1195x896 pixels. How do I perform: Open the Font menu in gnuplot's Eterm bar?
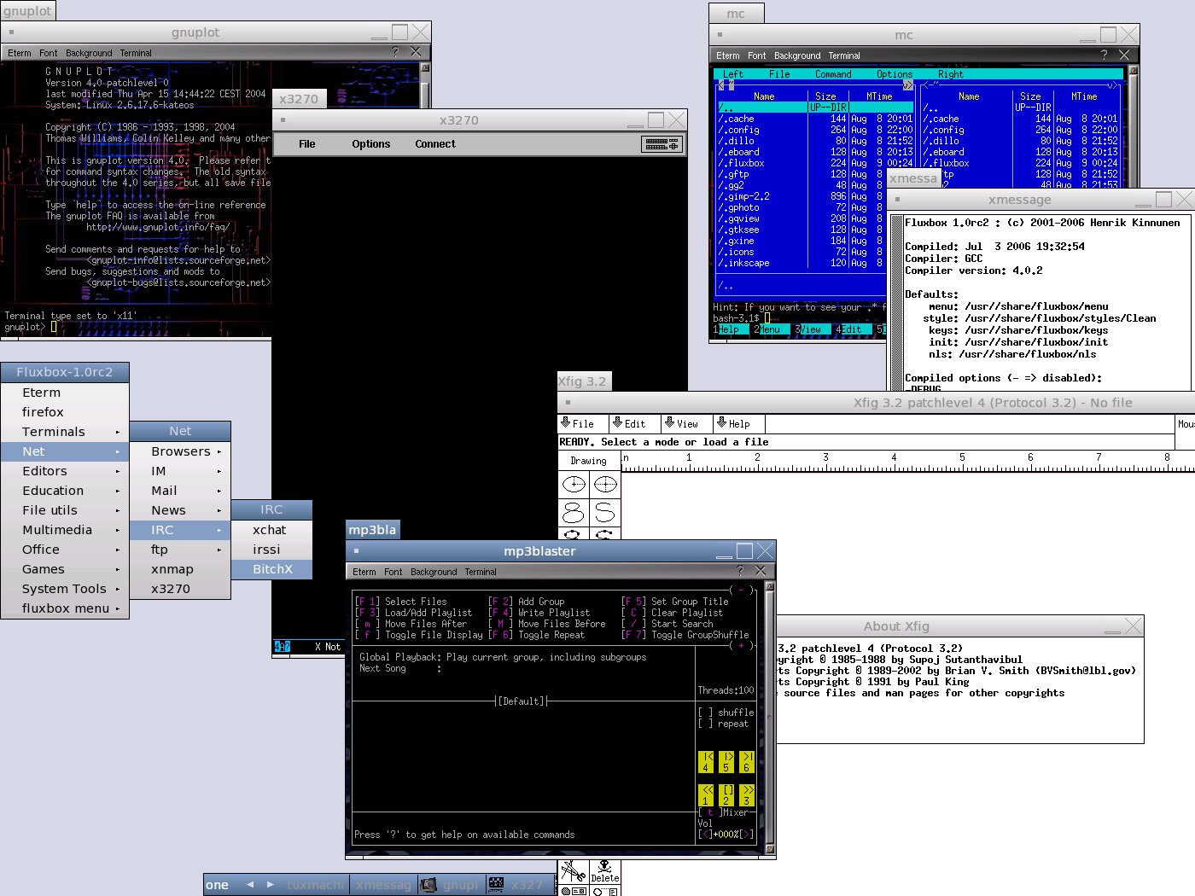coord(49,53)
